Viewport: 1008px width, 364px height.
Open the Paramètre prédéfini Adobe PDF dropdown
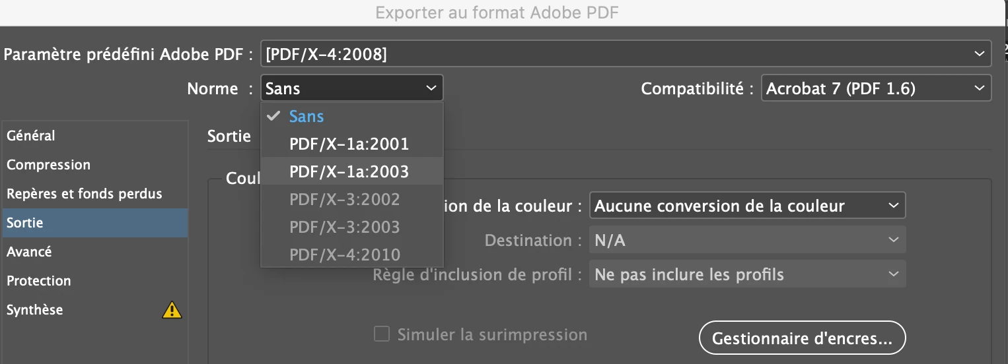point(626,54)
